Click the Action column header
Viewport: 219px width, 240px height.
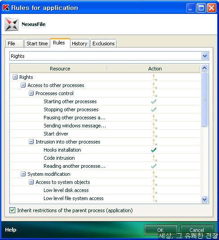tap(154, 69)
